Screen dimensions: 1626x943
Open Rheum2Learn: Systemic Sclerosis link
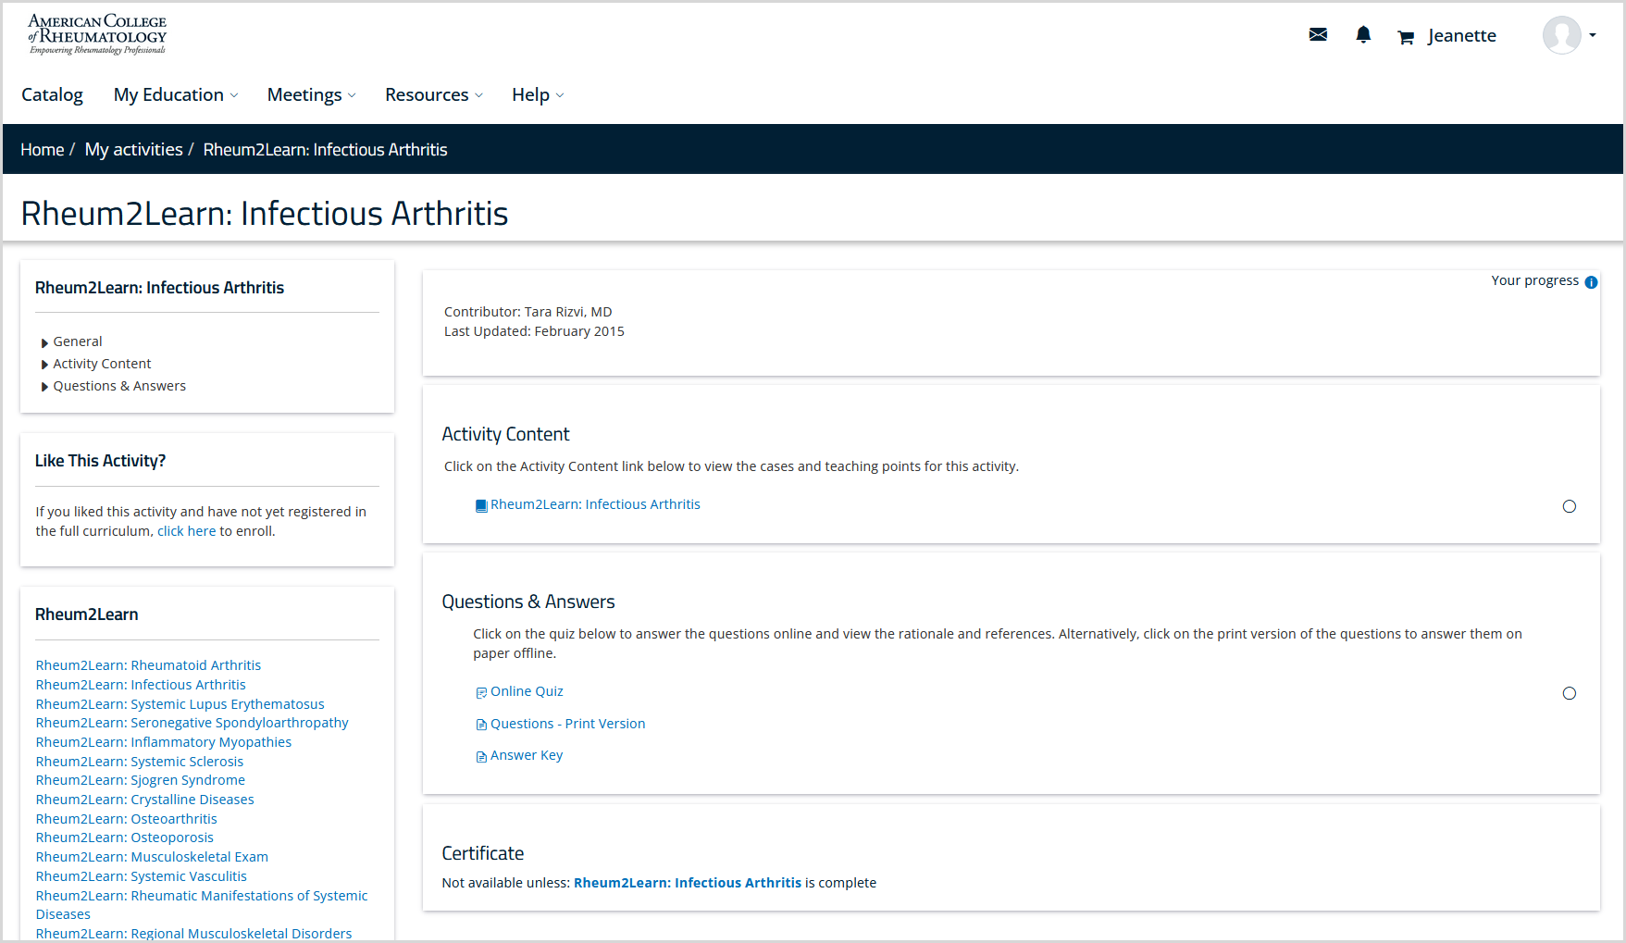click(x=140, y=762)
